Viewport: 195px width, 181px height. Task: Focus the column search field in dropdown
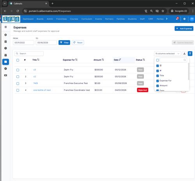click(173, 60)
